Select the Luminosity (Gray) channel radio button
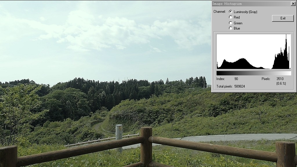Viewport: 297px width, 167px height. tap(231, 12)
